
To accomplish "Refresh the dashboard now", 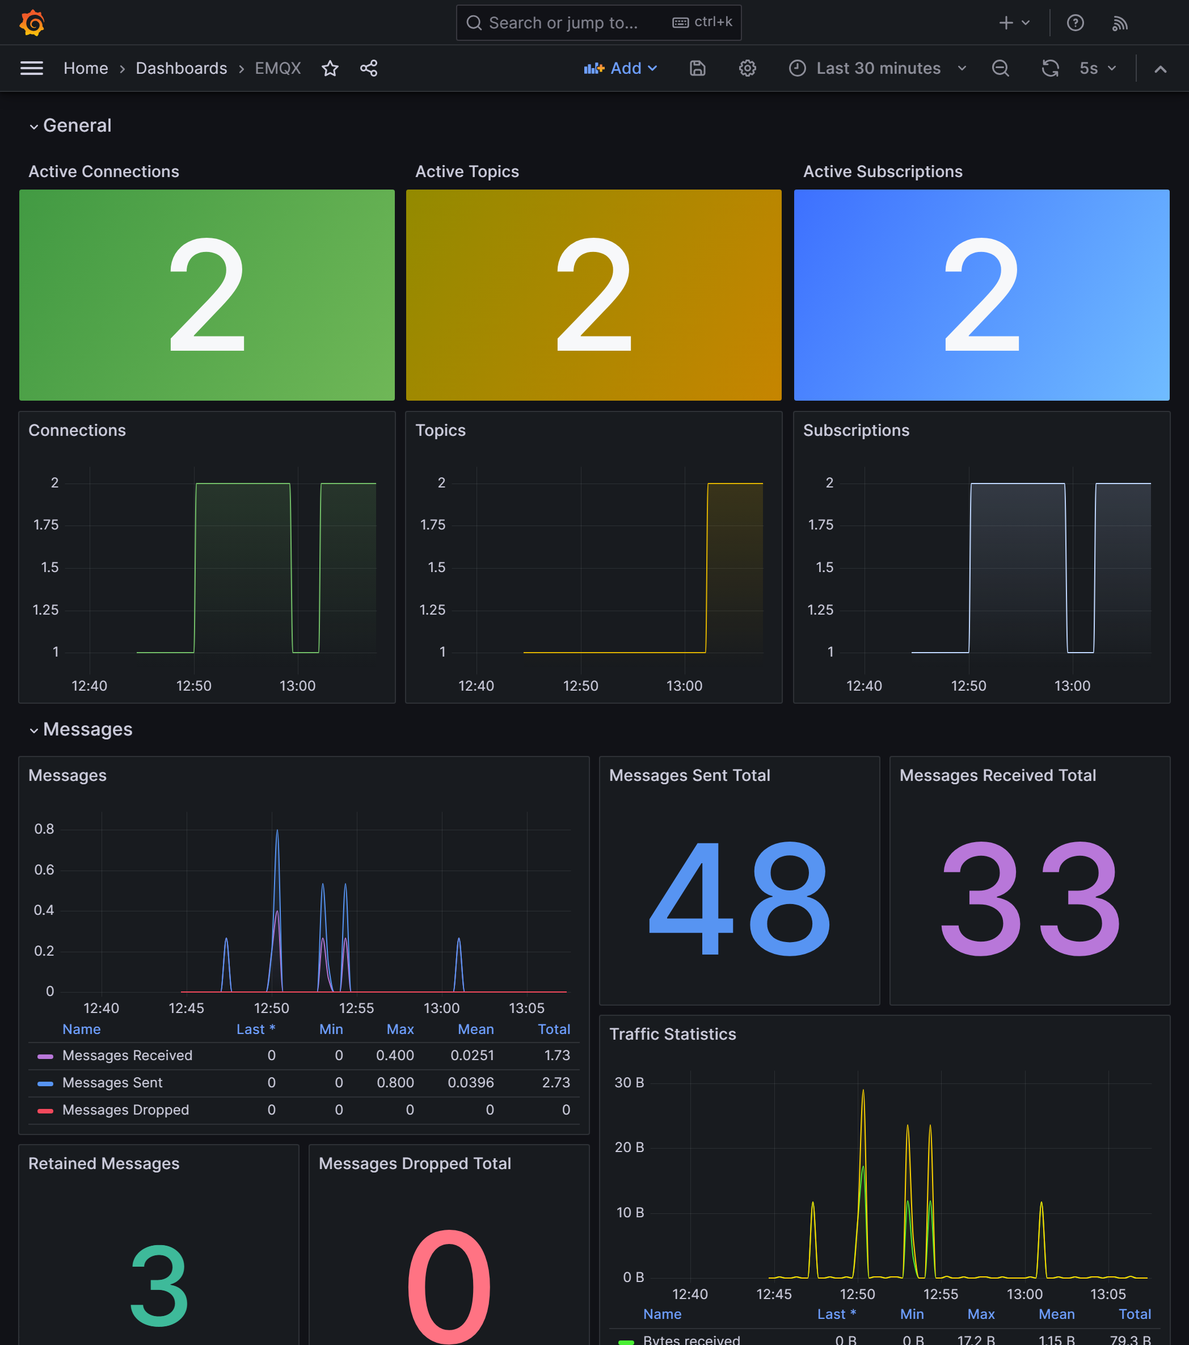I will click(1049, 69).
